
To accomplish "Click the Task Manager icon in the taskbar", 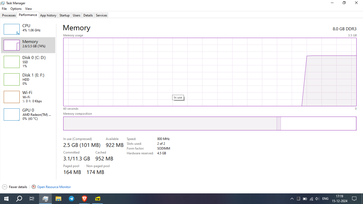I will [x=45, y=198].
